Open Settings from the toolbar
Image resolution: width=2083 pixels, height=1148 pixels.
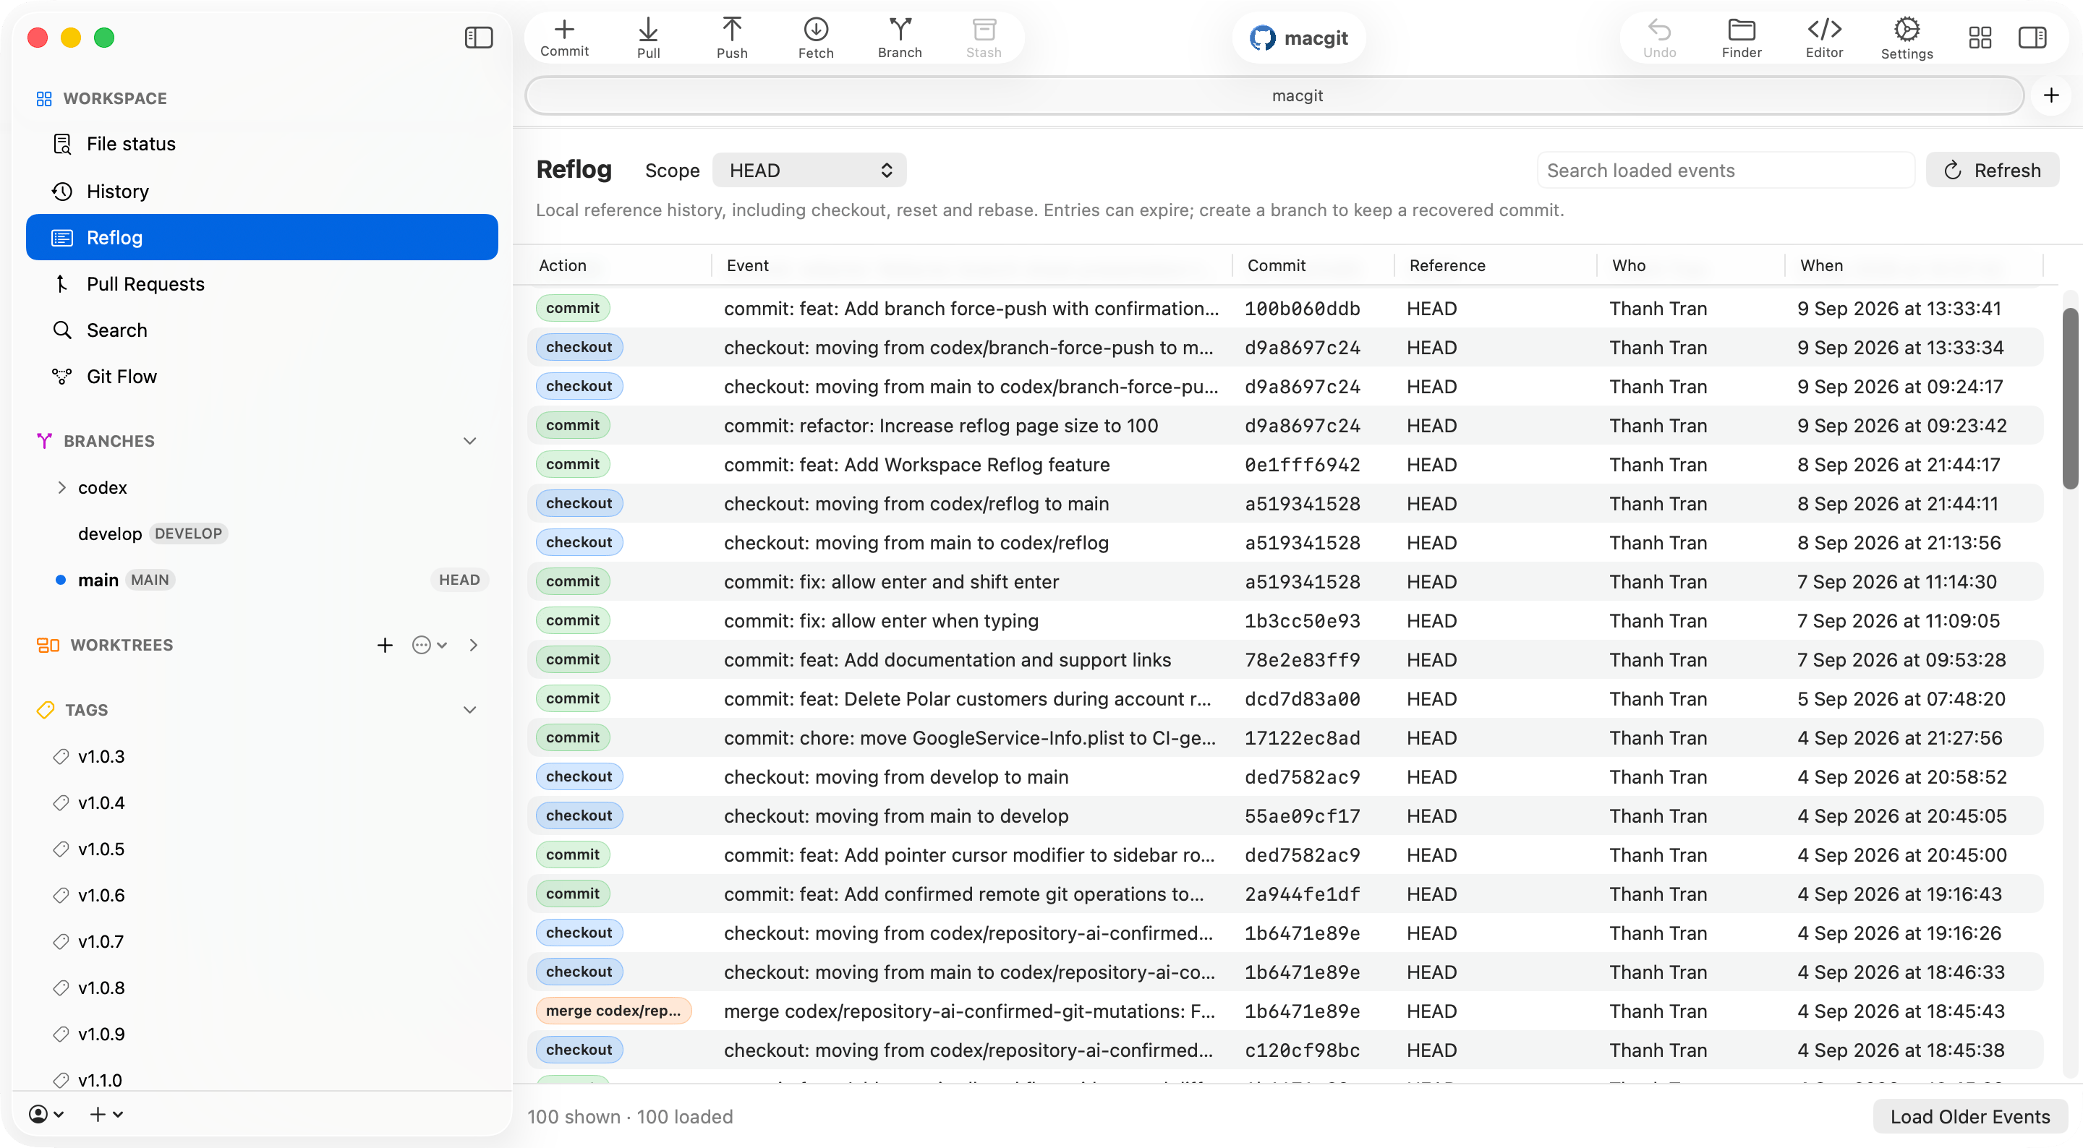click(x=1907, y=38)
